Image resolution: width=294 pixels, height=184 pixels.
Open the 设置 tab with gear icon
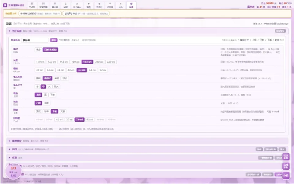tap(131, 5)
